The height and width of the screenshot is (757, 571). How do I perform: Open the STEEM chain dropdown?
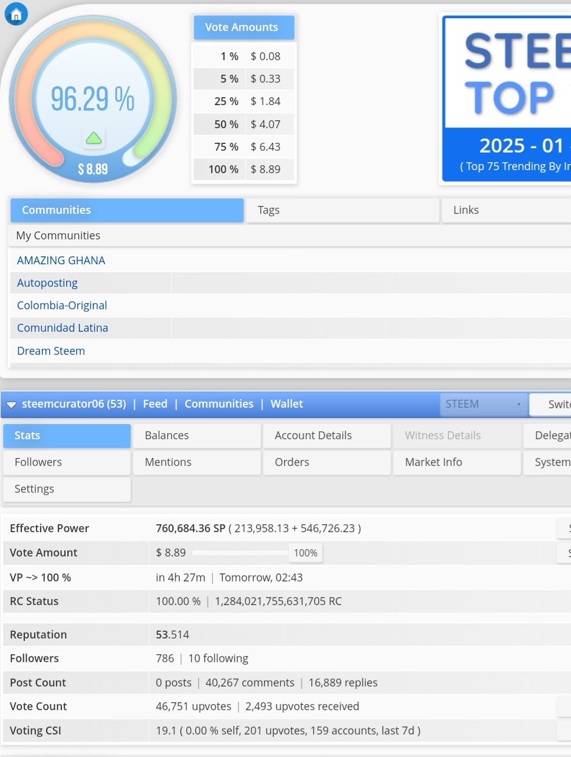coord(483,404)
